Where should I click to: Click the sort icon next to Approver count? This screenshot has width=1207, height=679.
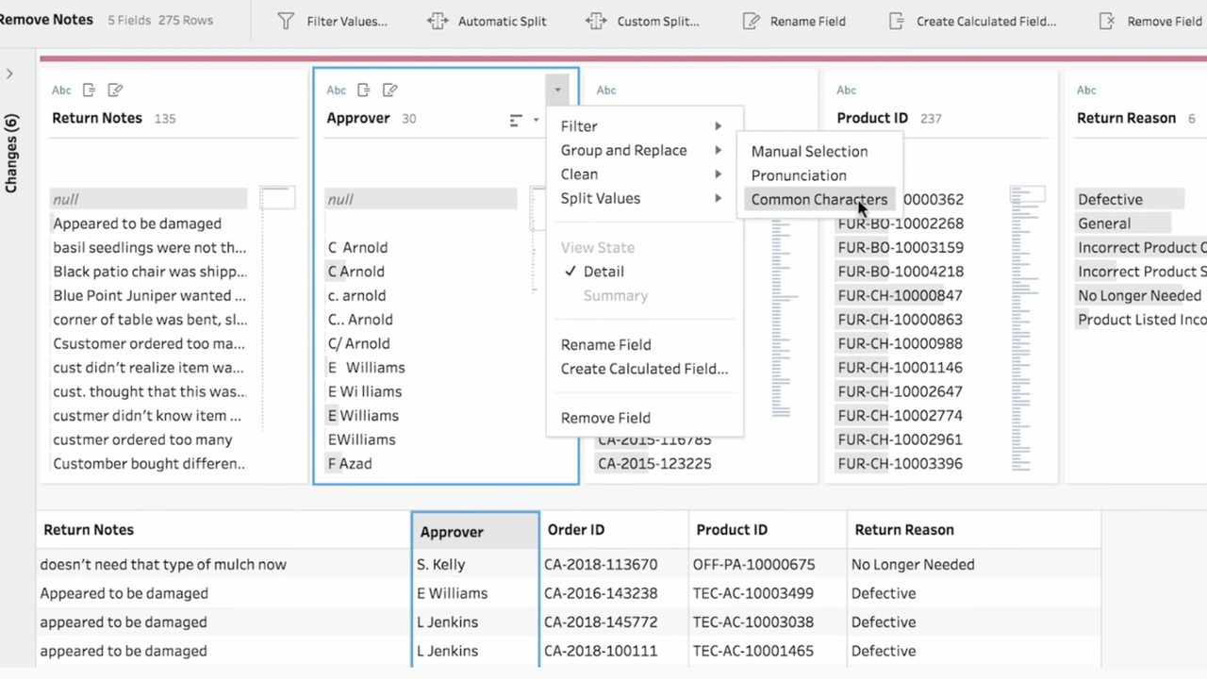coord(516,121)
